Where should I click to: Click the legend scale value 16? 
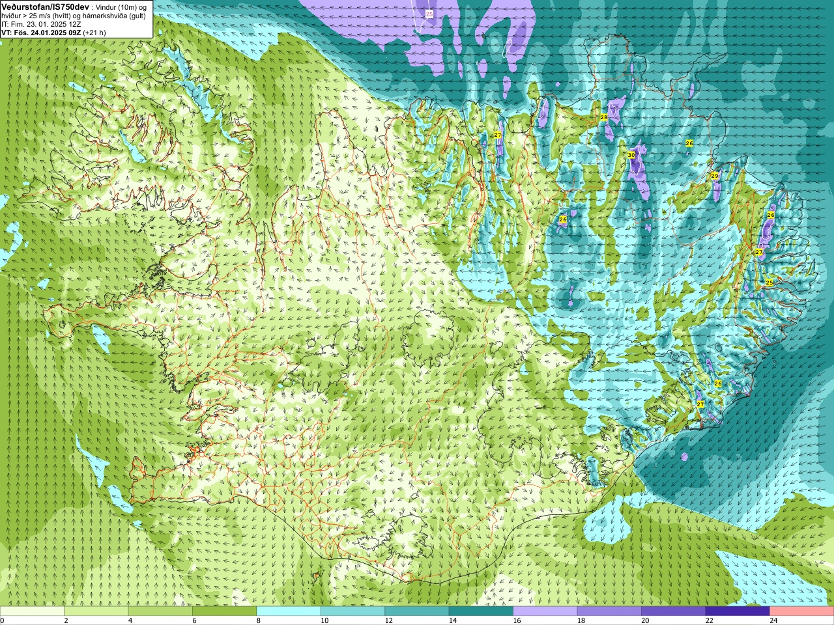(x=516, y=620)
